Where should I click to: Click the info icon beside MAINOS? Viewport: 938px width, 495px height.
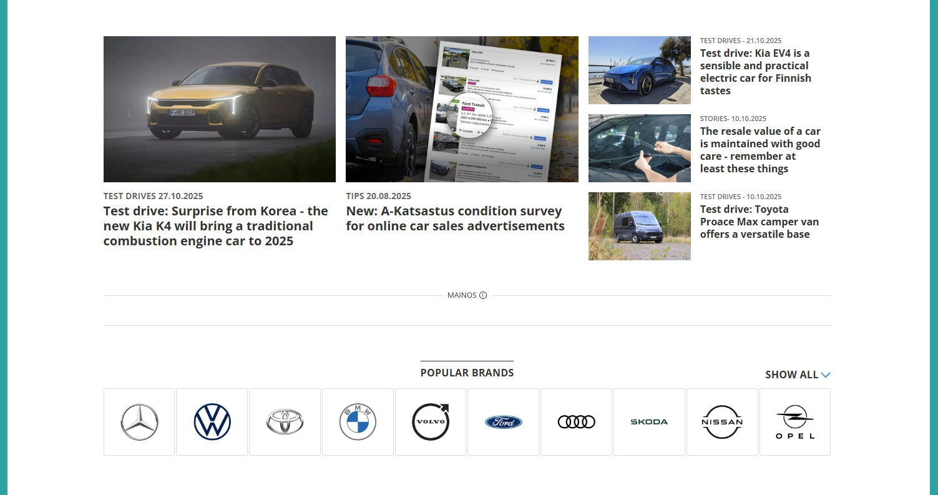(x=483, y=295)
